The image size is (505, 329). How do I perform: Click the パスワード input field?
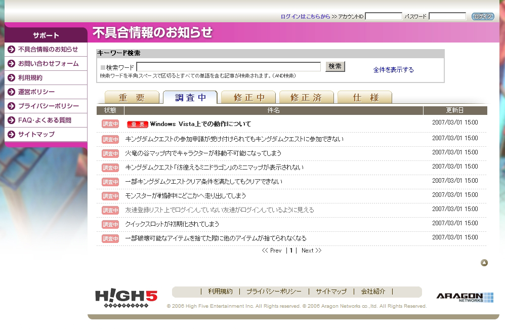[447, 16]
